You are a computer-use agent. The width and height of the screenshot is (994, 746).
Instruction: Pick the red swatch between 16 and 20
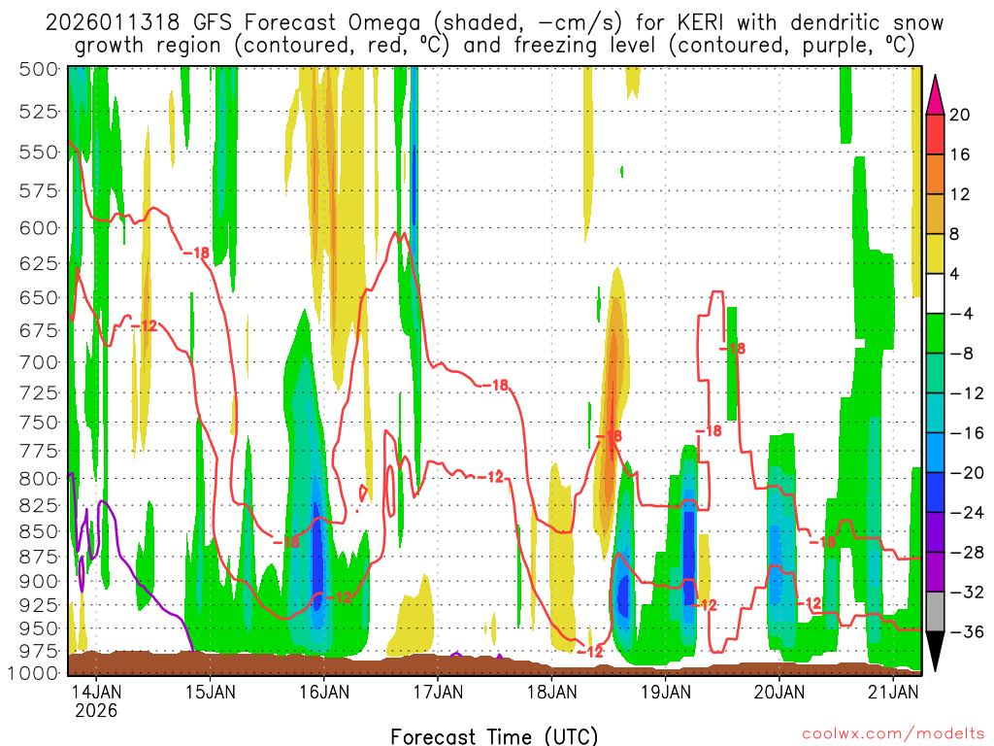pos(935,134)
